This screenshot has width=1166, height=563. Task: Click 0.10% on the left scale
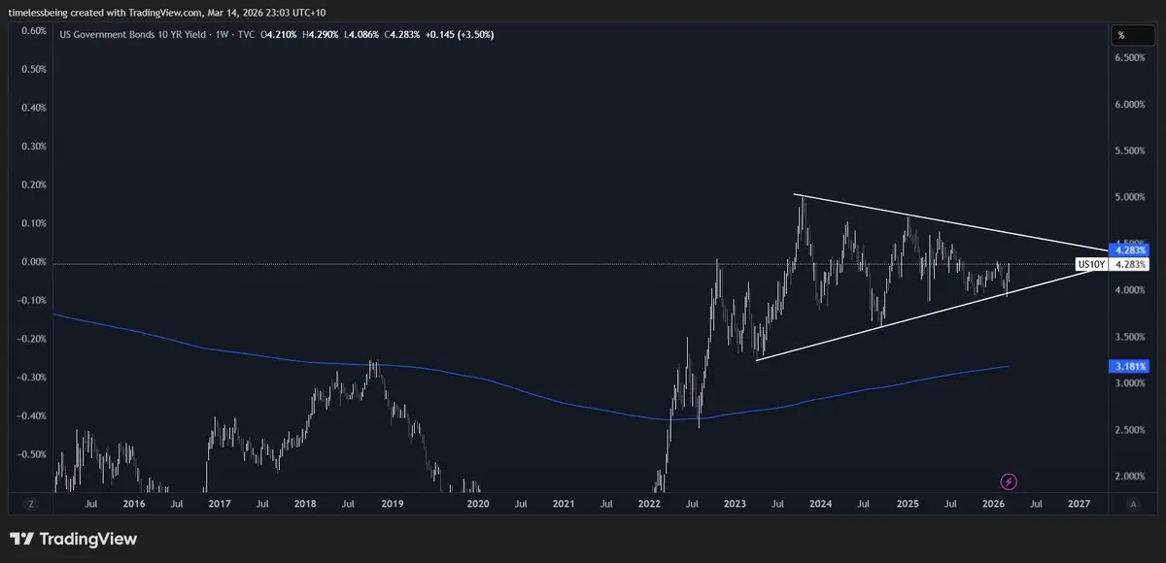coord(33,223)
